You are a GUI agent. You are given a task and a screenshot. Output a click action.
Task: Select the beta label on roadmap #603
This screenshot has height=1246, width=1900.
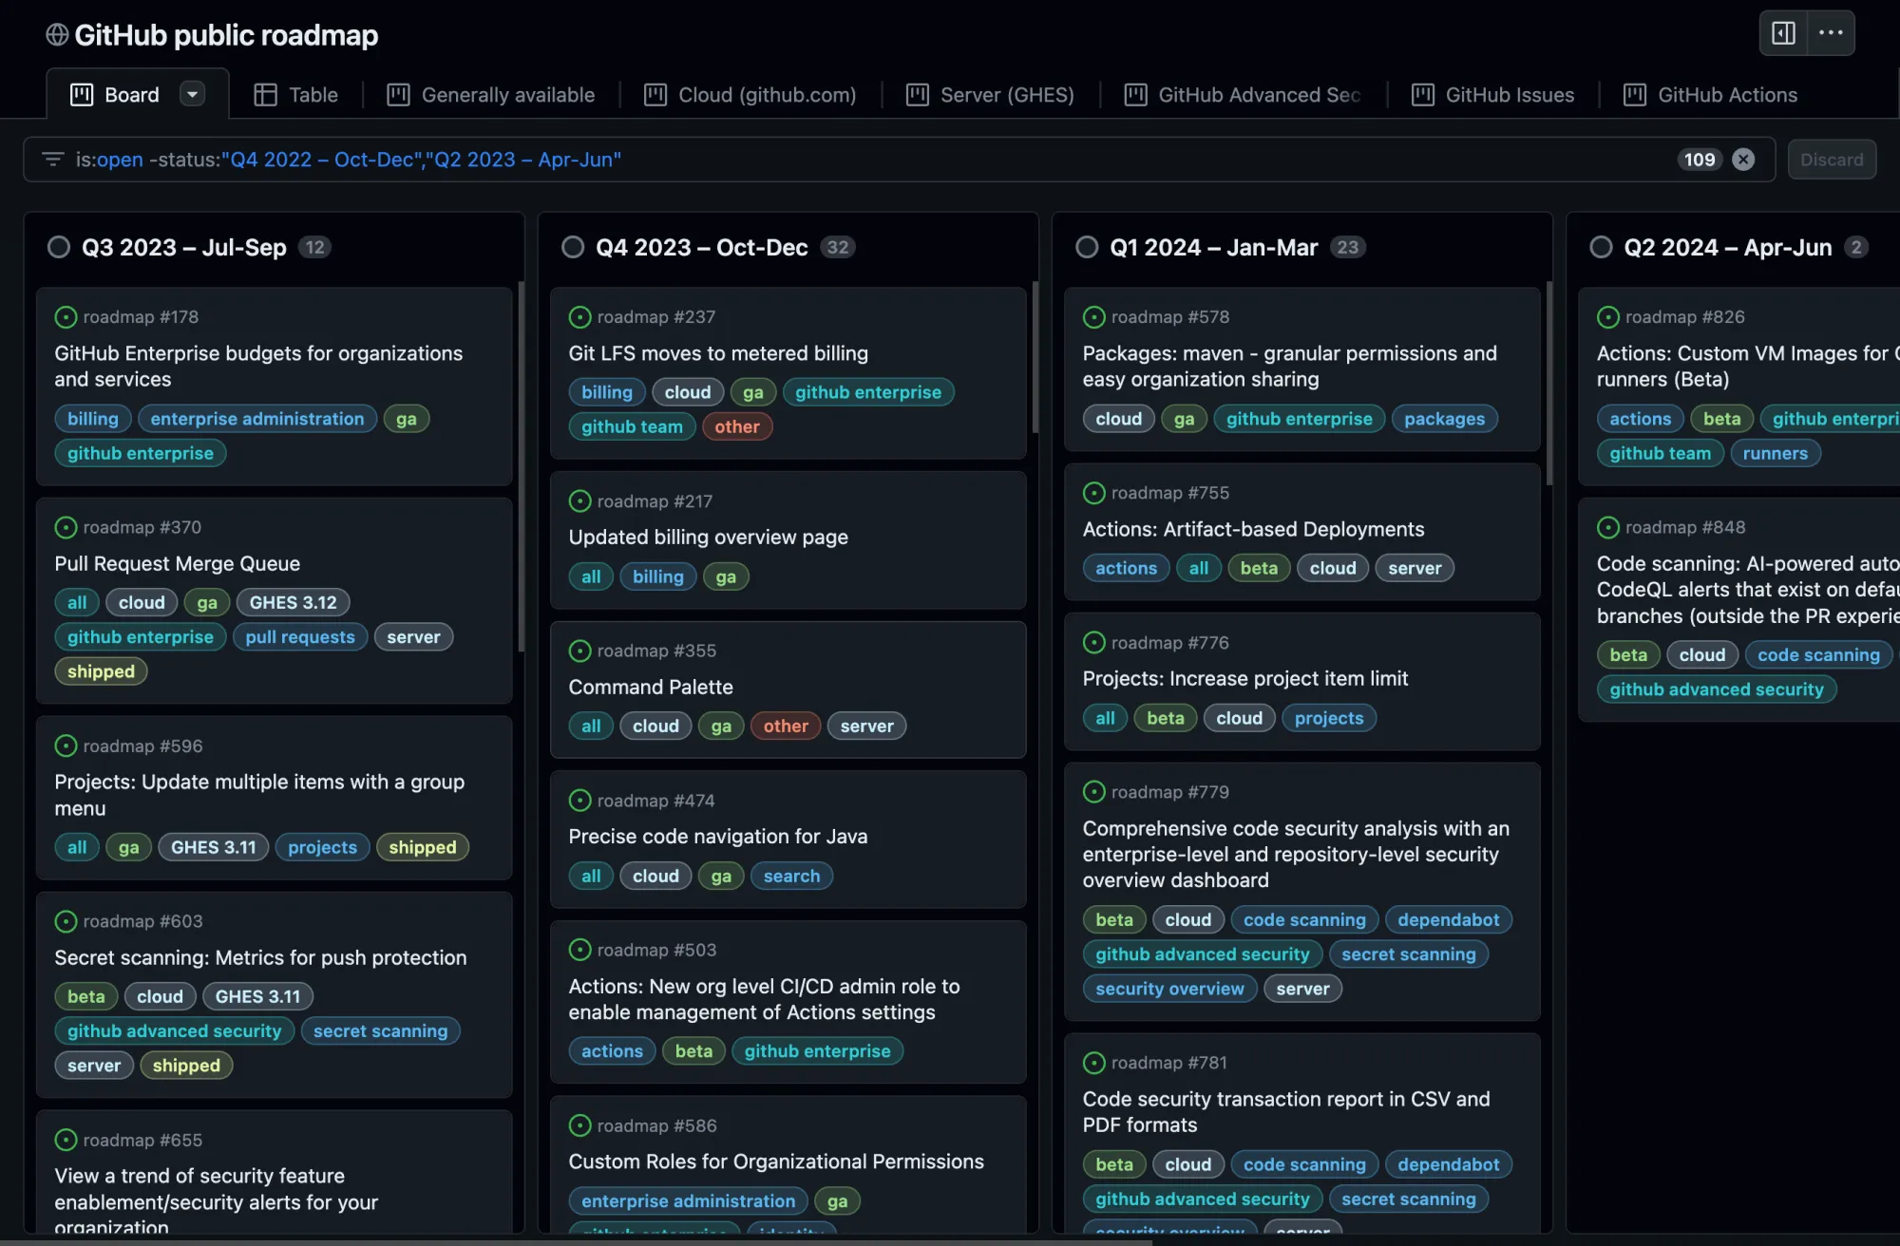(x=85, y=996)
